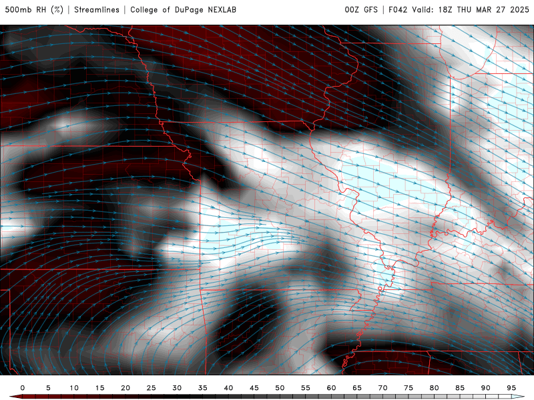Click the 95 value on the color scale

pyautogui.click(x=511, y=388)
